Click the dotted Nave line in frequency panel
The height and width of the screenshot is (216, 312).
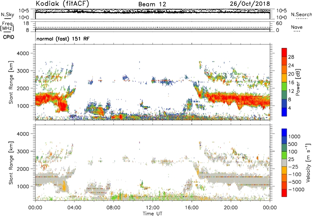point(152,27)
